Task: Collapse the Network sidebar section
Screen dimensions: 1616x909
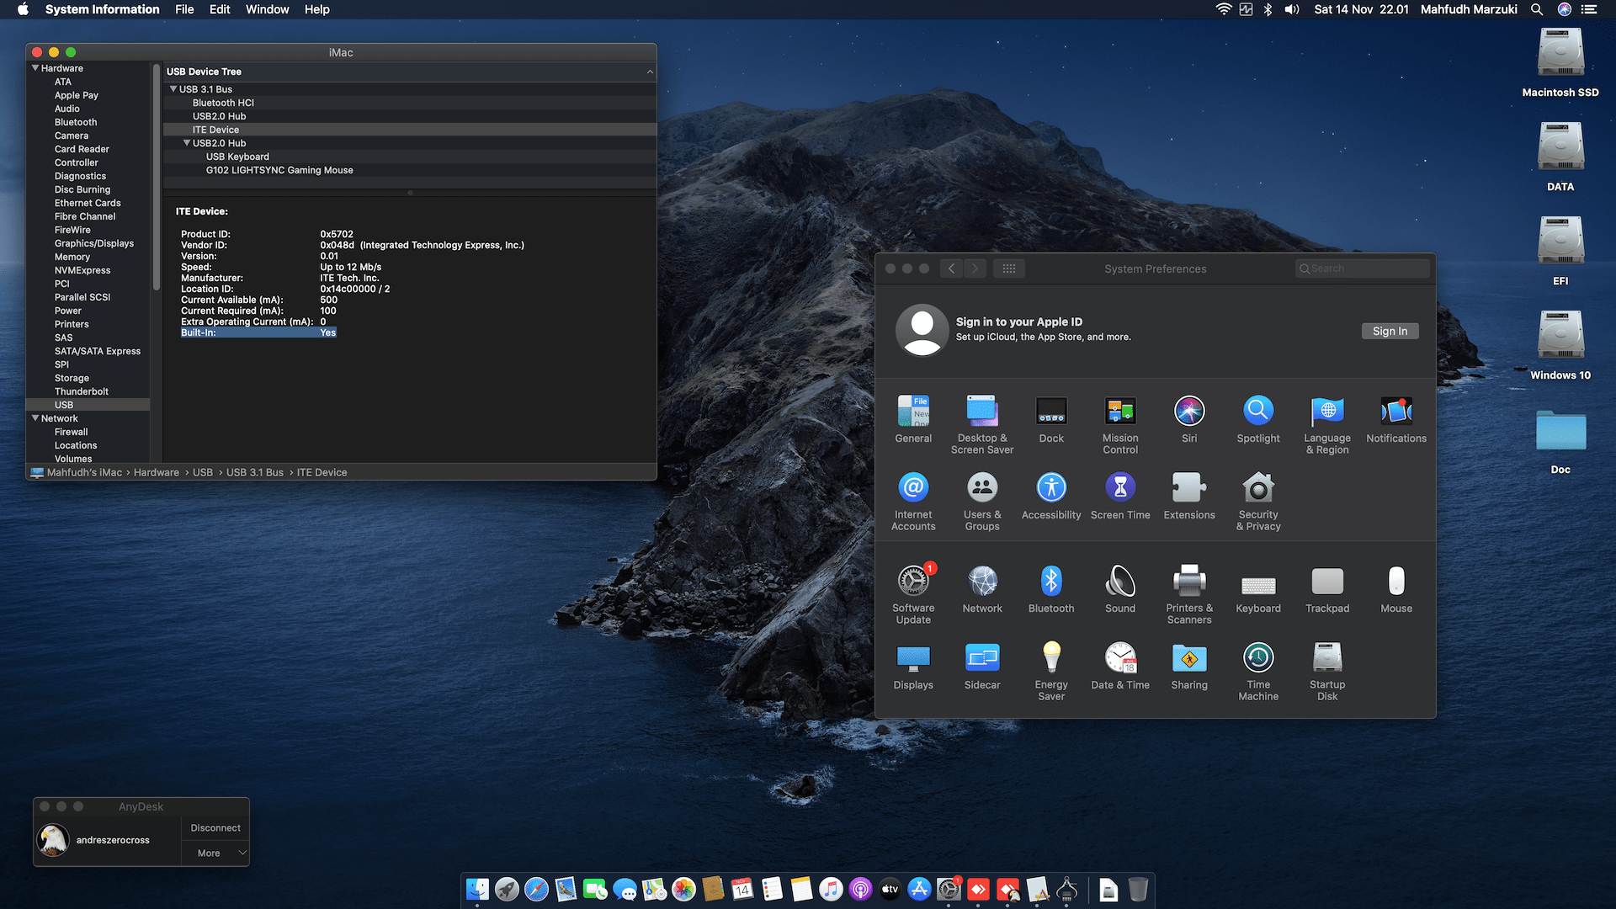Action: click(x=35, y=418)
